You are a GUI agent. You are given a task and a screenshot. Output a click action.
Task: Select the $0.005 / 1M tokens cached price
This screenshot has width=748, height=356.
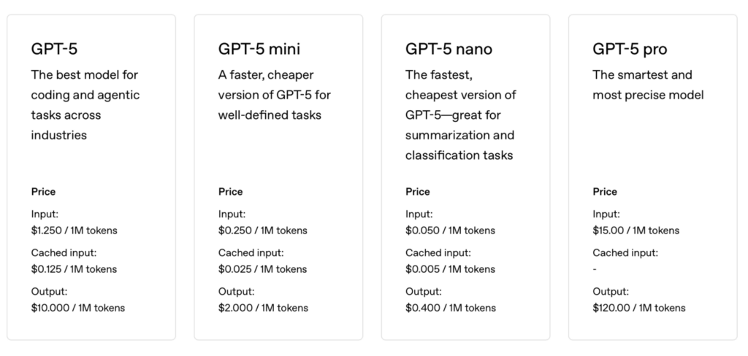click(450, 269)
